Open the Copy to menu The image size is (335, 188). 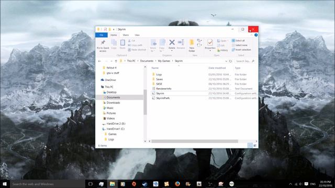tap(162, 45)
